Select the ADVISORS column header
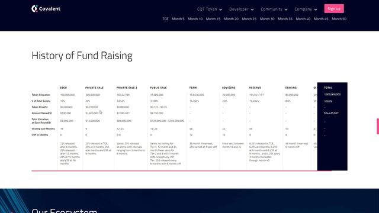 click(229, 88)
